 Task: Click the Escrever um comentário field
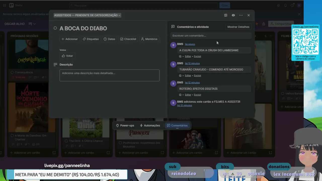point(211,36)
